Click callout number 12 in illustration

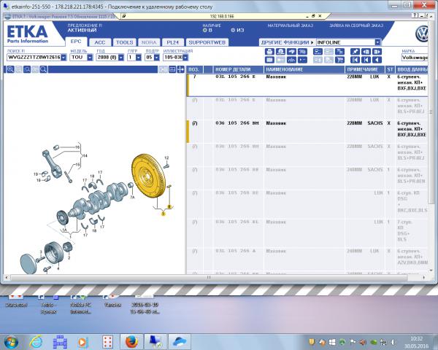[x=166, y=158]
